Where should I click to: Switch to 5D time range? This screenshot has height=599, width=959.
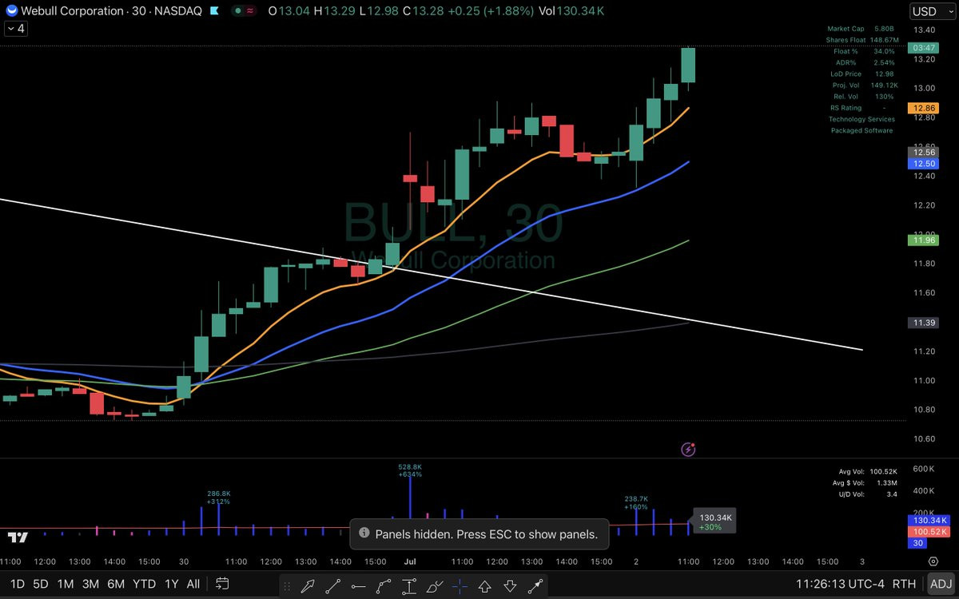[40, 584]
